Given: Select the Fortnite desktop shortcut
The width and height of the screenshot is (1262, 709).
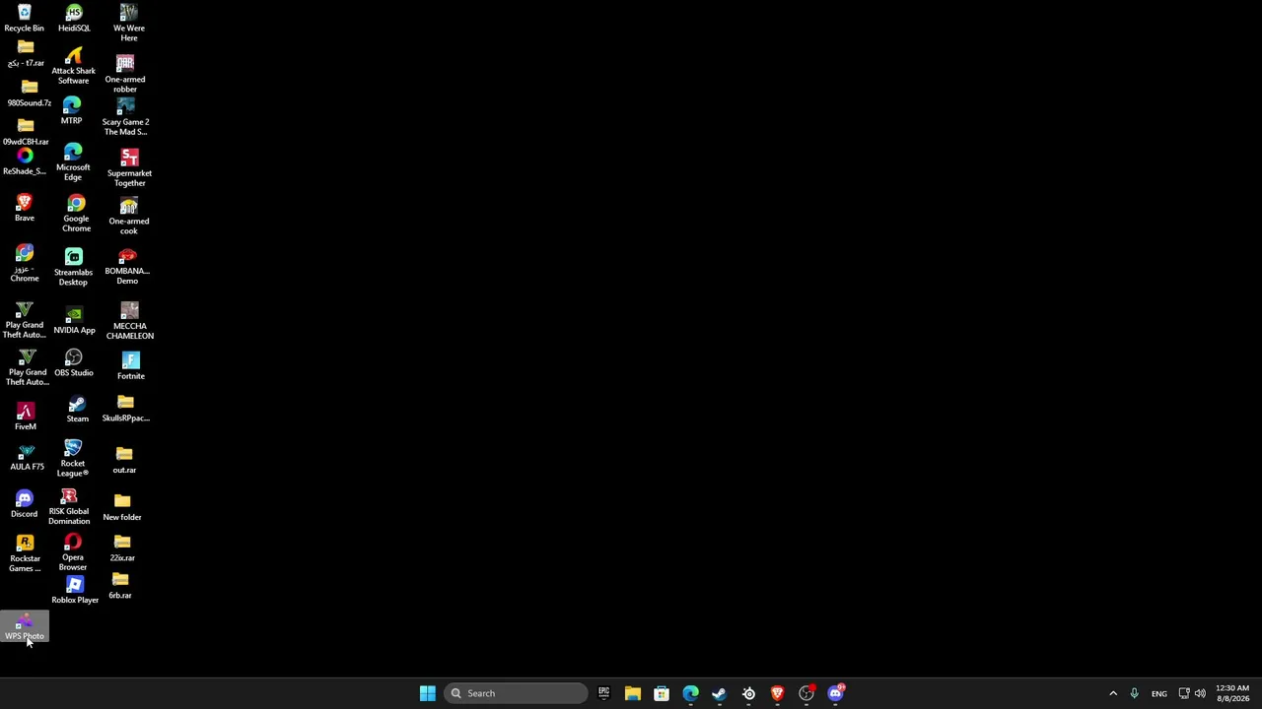Looking at the screenshot, I should pos(130,365).
